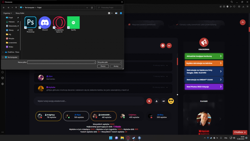The height and width of the screenshot is (141, 250).
Task: Open the chatbox settings gear button
Action: (x=163, y=46)
